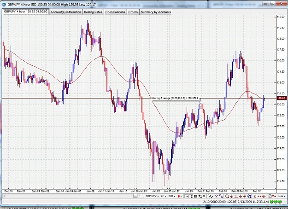Open the GBP/JPY symbol dropdown
The image size is (288, 209).
pos(152,196)
